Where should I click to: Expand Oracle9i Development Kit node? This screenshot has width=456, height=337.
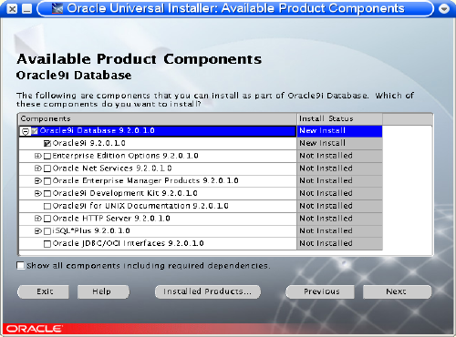click(x=37, y=193)
